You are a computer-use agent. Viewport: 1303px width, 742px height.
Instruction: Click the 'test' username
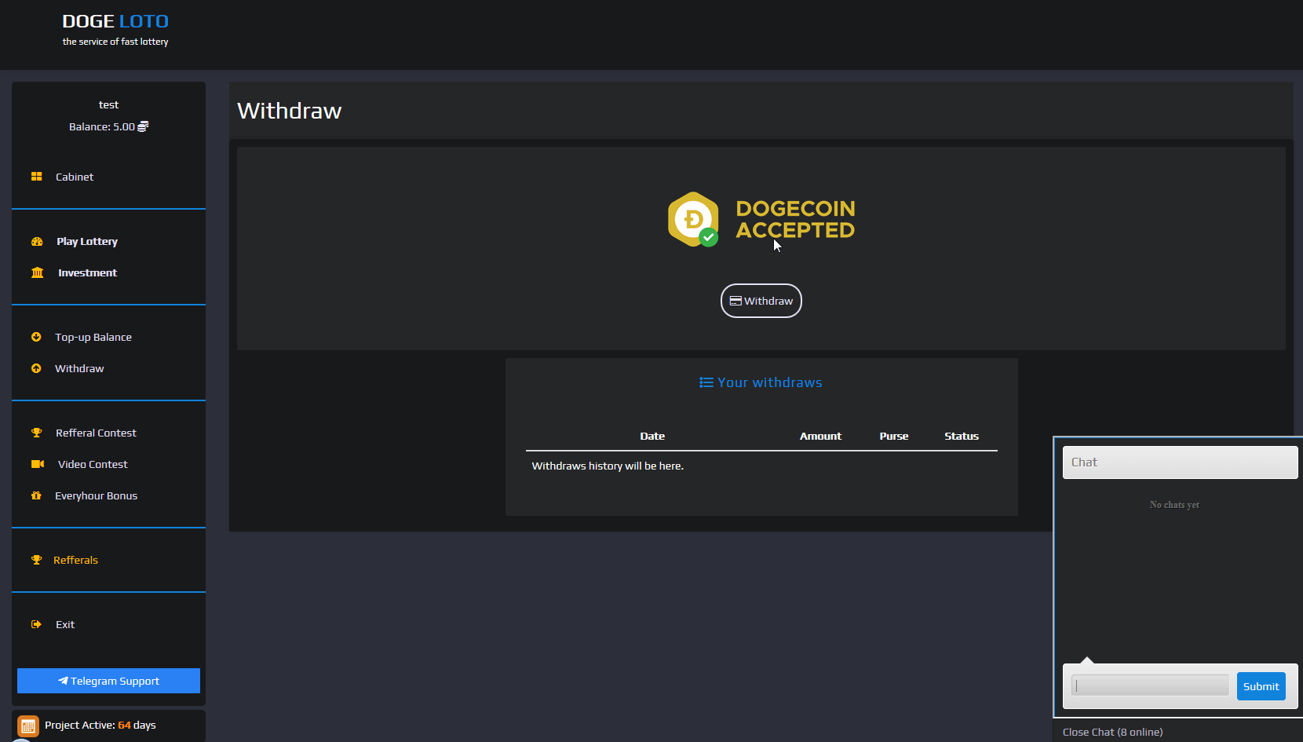[x=108, y=104]
